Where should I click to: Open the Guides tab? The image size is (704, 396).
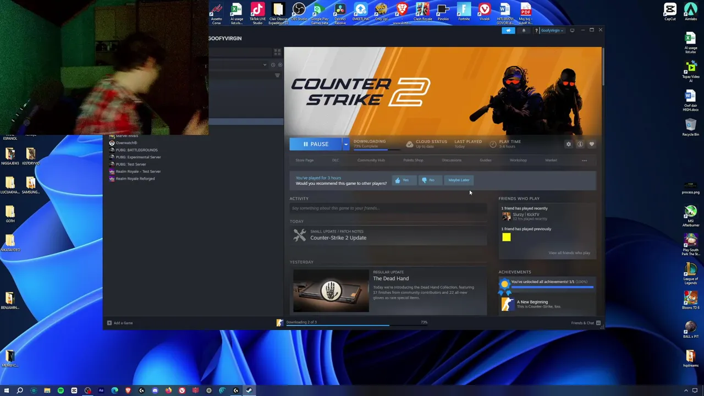[485, 160]
